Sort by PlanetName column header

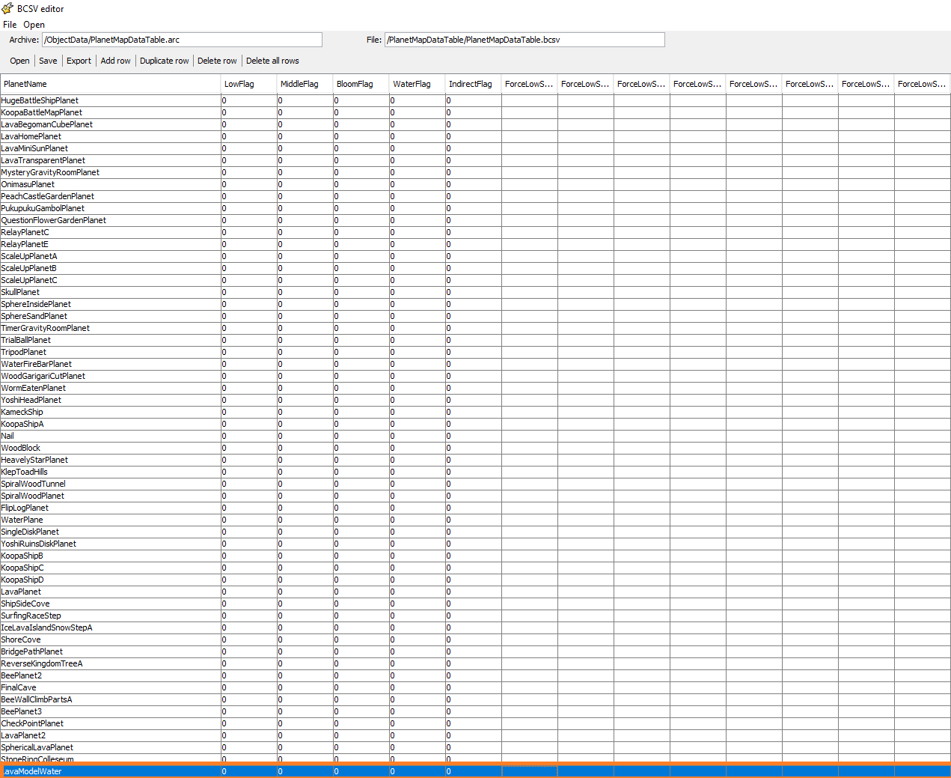[x=111, y=84]
